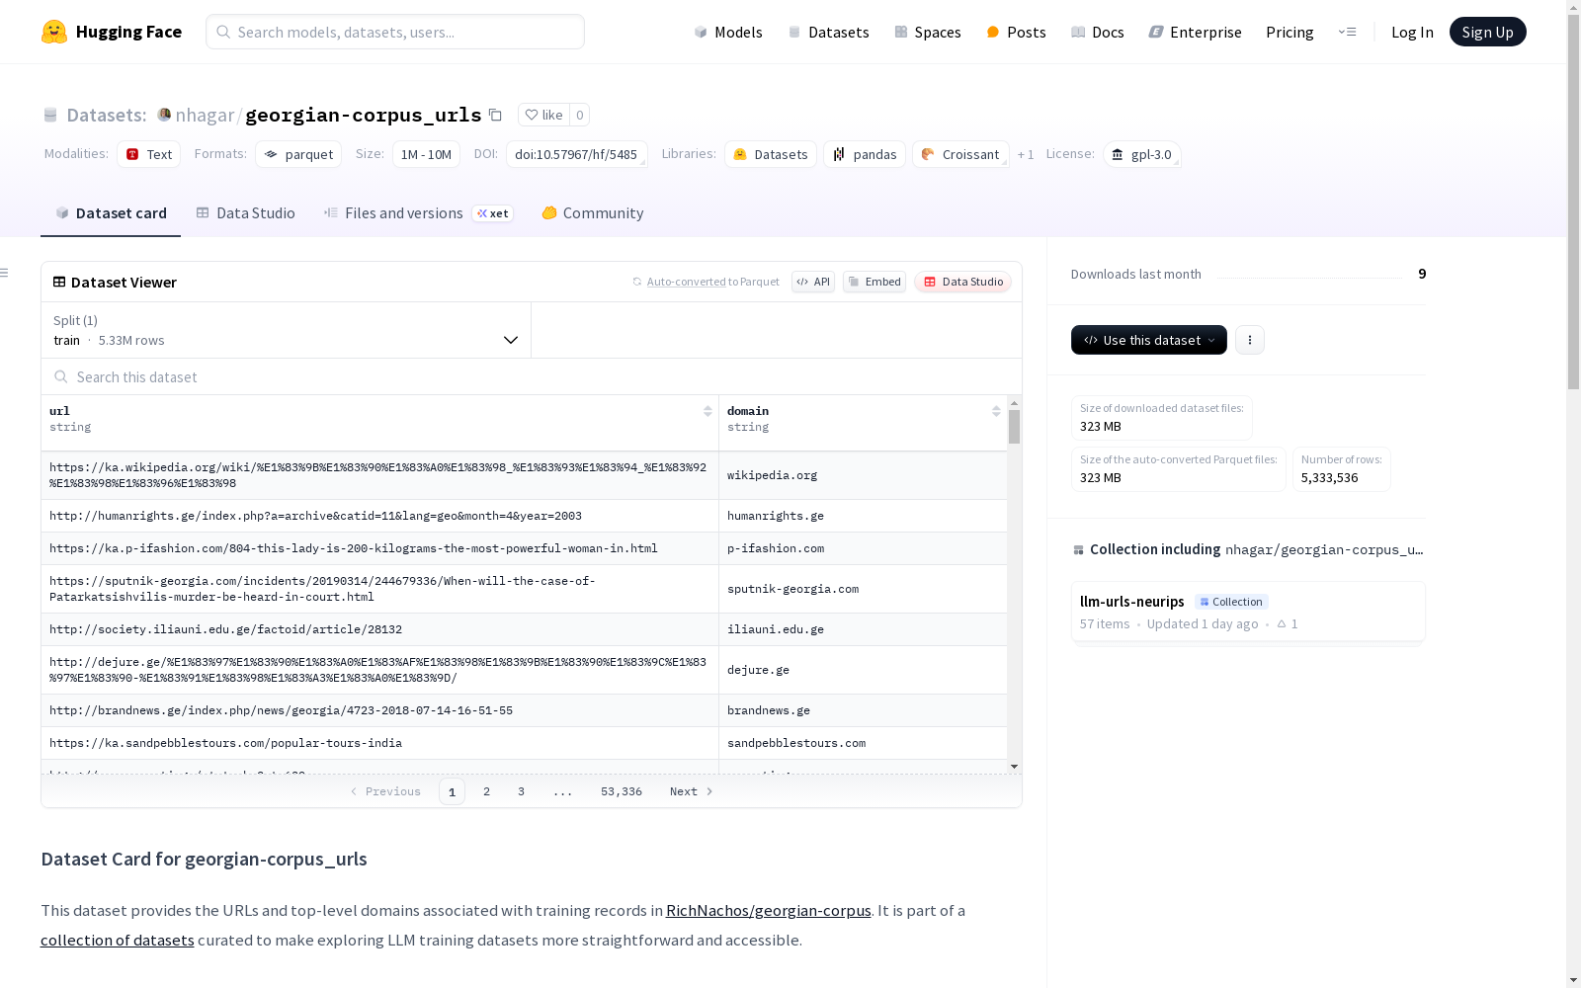1581x988 pixels.
Task: Go to page 3 of the viewer
Action: pos(521,791)
